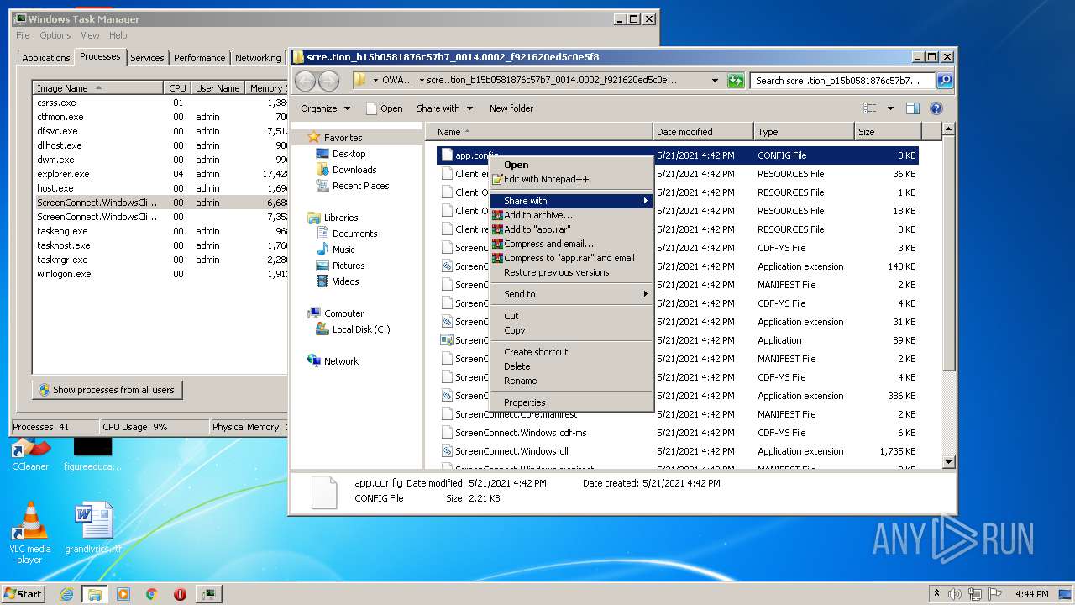This screenshot has height=605, width=1075.
Task: Expand the Send to submenu
Action: (571, 294)
